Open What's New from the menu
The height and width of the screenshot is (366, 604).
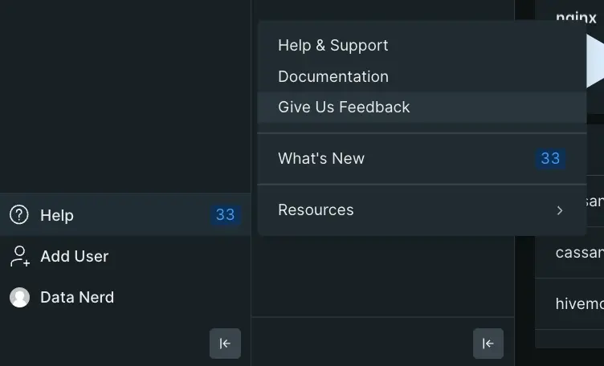tap(321, 159)
